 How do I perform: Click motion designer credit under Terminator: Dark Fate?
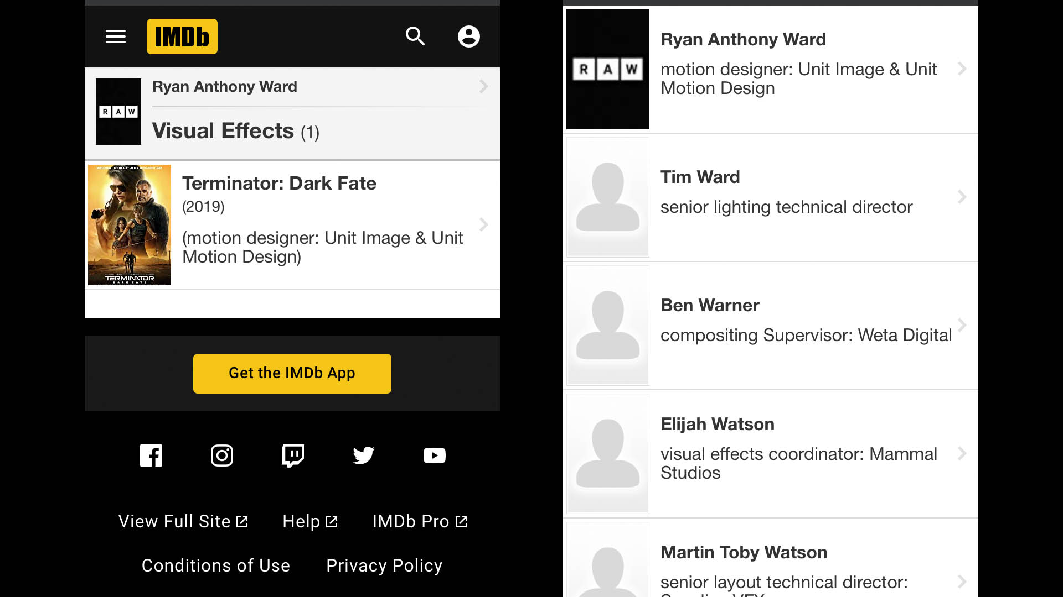[323, 247]
